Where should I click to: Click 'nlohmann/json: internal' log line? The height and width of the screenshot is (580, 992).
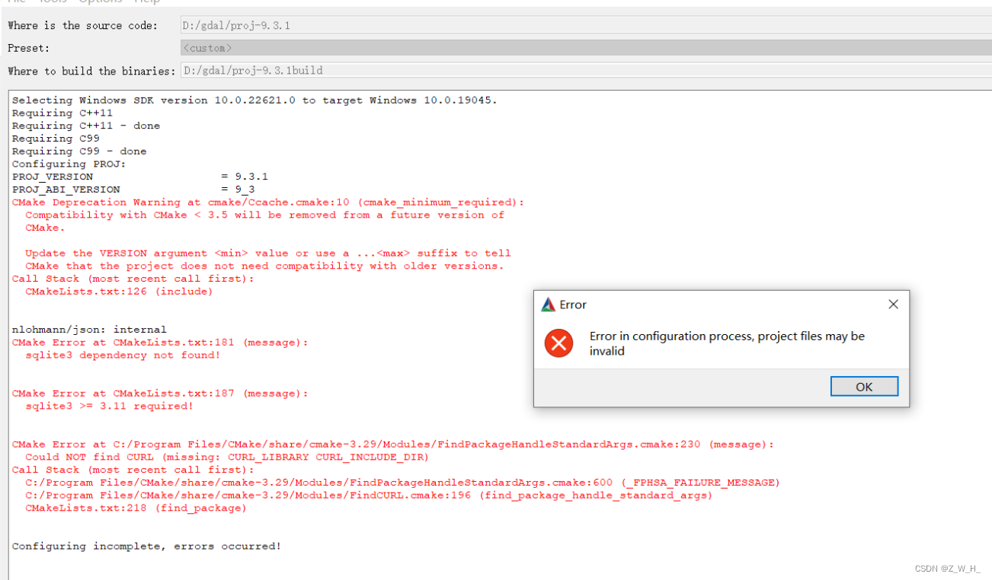point(89,330)
